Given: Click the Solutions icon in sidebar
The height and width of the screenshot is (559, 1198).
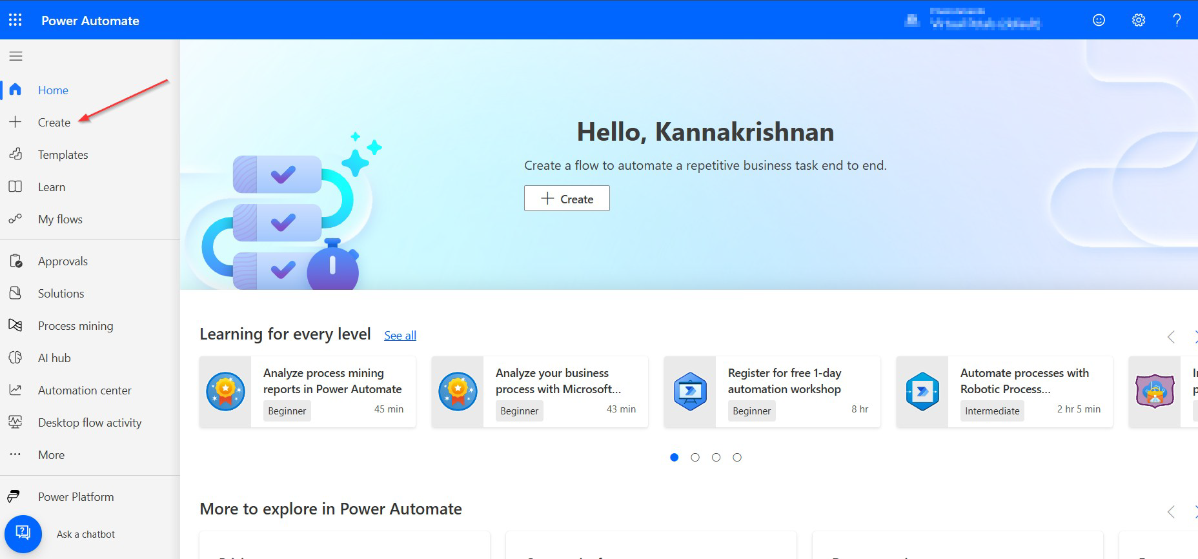Looking at the screenshot, I should click(x=15, y=293).
